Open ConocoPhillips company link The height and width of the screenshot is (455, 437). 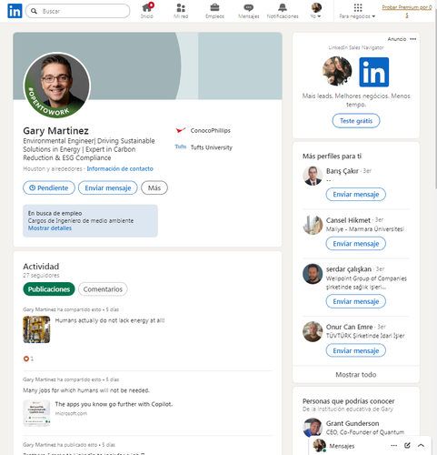click(x=203, y=130)
